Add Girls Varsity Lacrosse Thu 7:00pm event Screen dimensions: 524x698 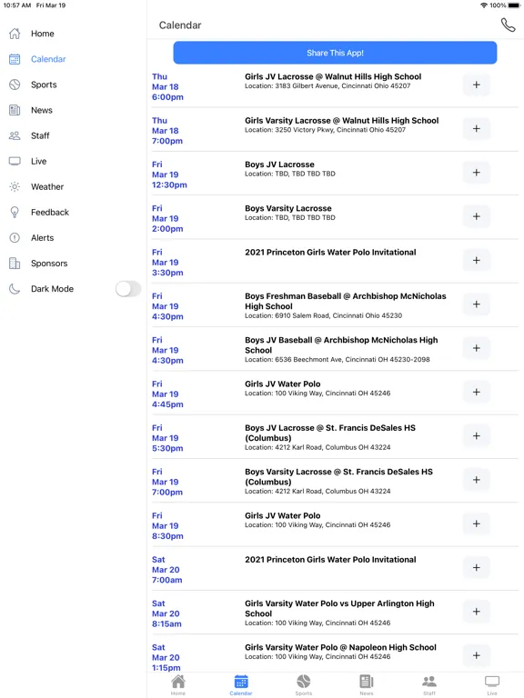(477, 129)
